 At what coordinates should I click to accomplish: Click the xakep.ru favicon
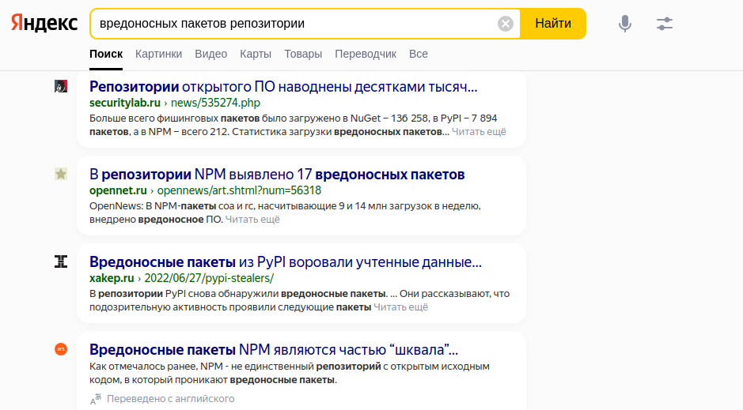click(61, 261)
